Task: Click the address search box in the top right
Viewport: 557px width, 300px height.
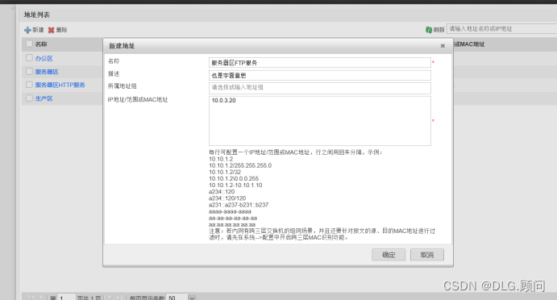Action: coord(501,29)
